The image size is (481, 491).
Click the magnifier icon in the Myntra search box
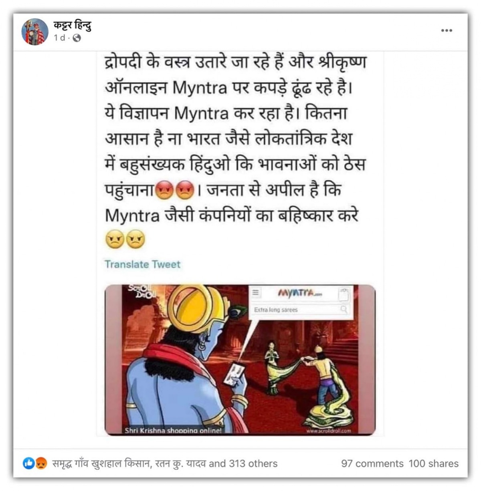point(344,309)
